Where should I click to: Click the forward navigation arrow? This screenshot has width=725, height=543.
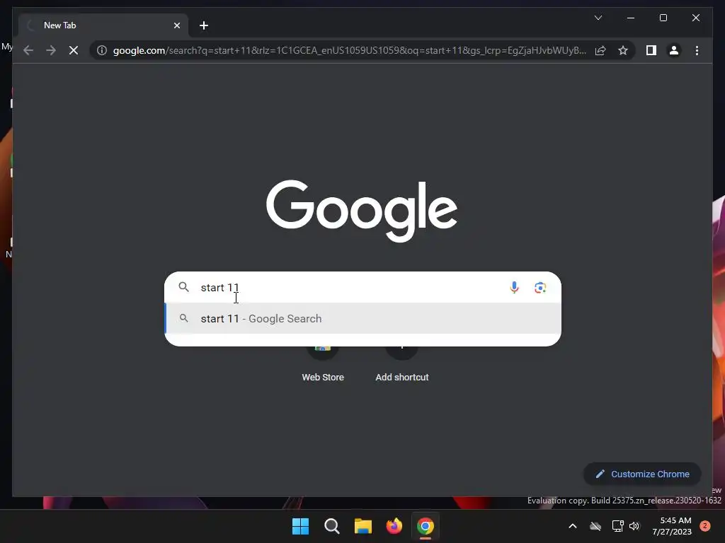click(51, 50)
